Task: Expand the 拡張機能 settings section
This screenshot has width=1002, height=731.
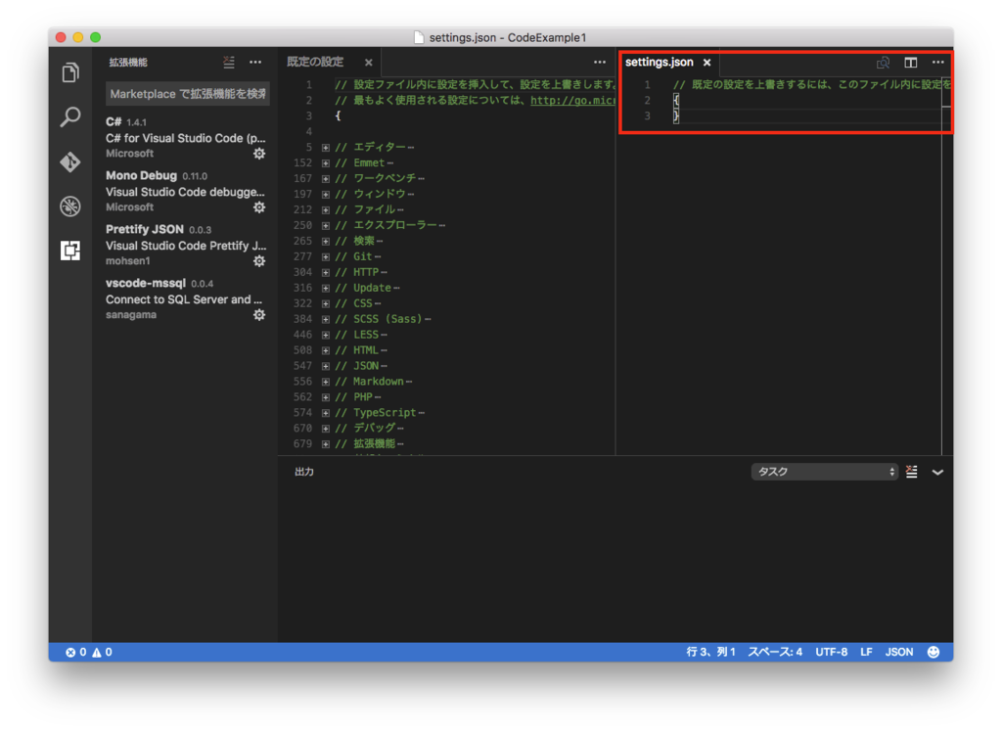Action: [x=325, y=444]
